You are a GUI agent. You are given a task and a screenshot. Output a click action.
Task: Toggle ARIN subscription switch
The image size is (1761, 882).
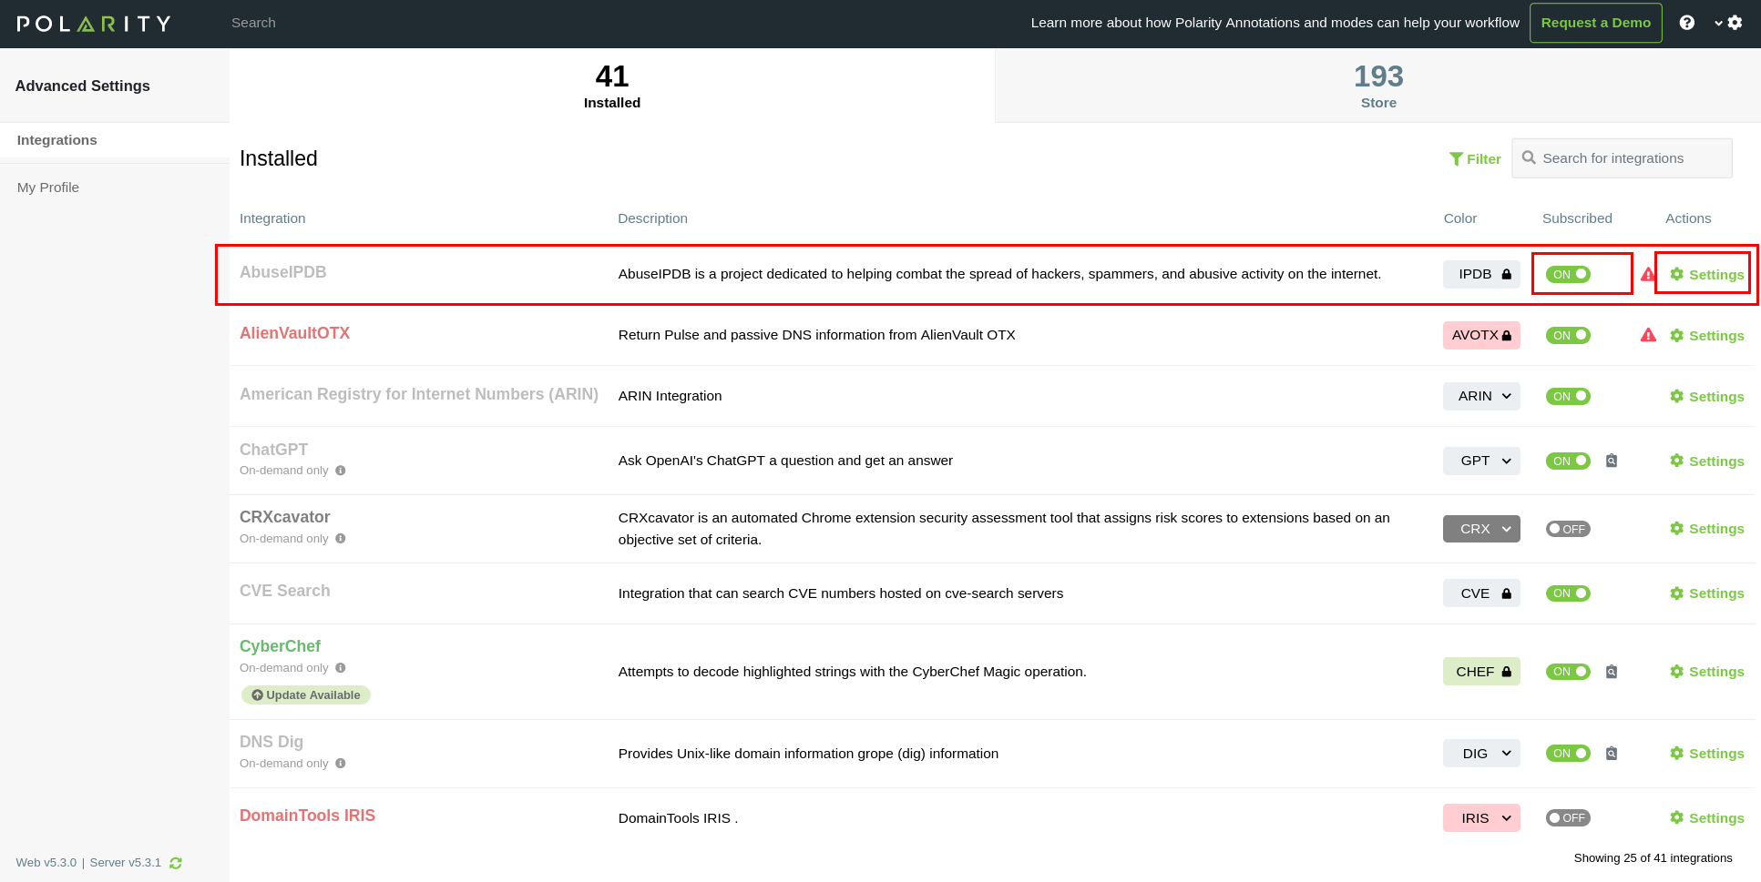(1568, 396)
